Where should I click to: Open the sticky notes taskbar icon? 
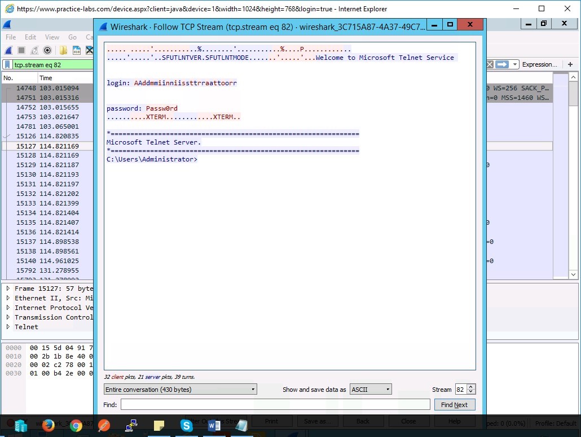(159, 426)
